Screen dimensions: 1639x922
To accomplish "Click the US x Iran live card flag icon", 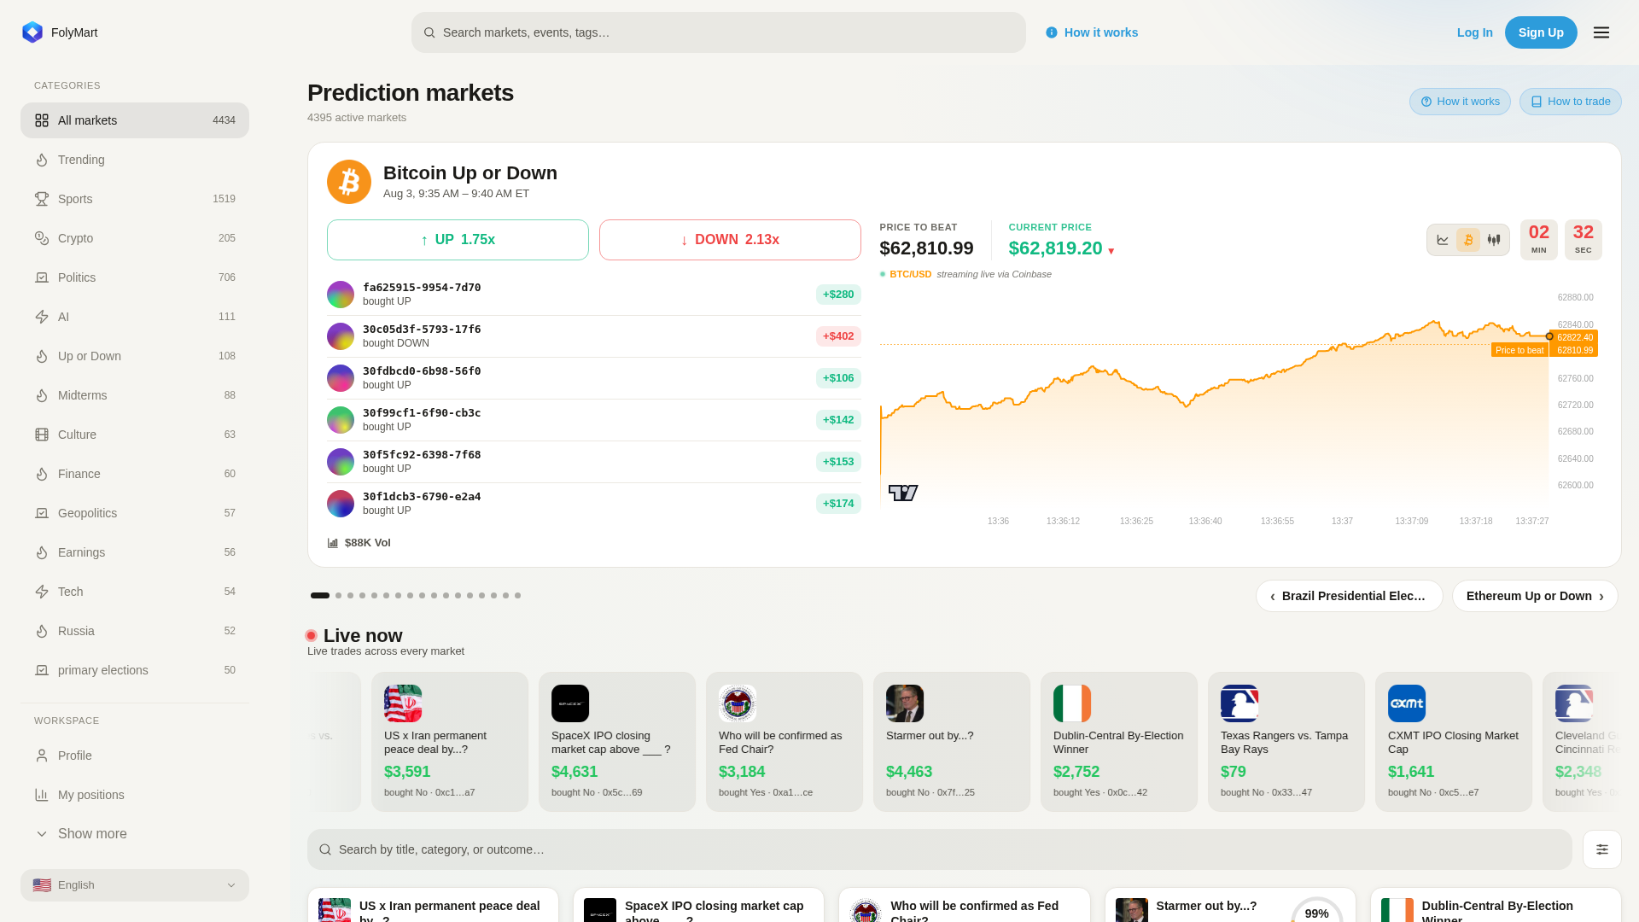I will point(403,703).
